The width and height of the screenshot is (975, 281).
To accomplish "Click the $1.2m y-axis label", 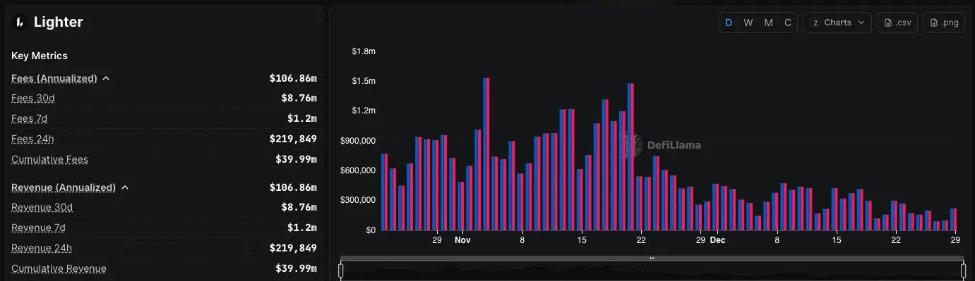I will tap(364, 111).
